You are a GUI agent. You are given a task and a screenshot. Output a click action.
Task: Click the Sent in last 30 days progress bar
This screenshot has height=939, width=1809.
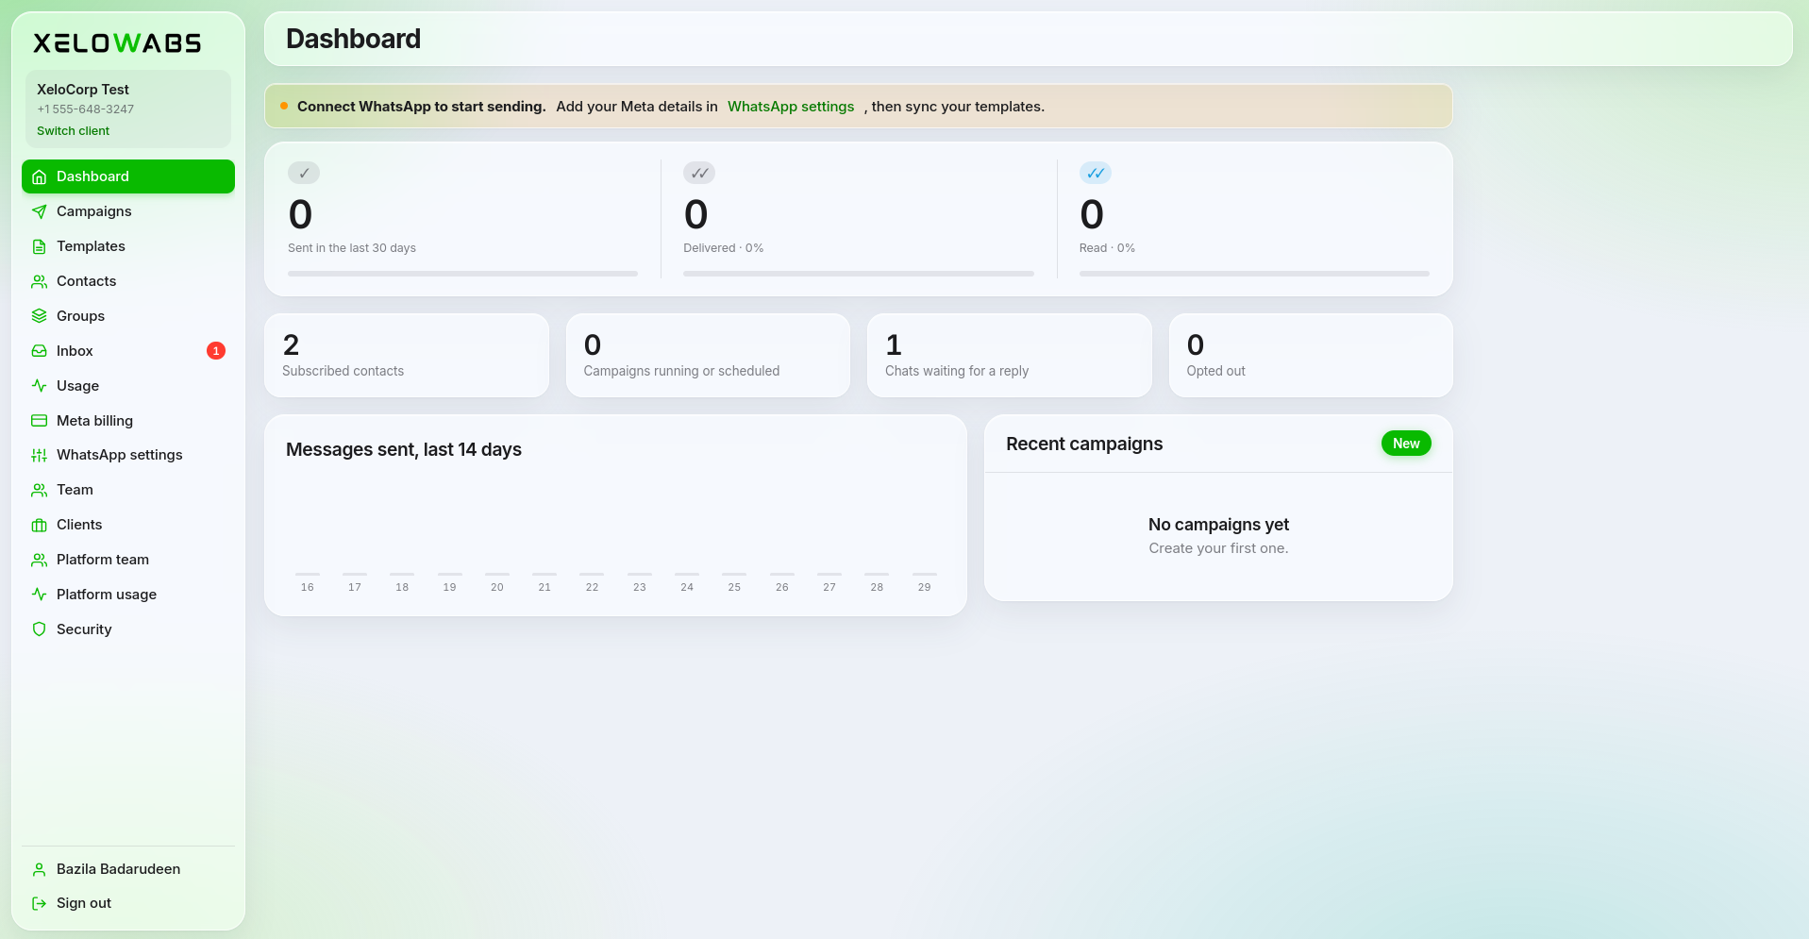pos(462,274)
